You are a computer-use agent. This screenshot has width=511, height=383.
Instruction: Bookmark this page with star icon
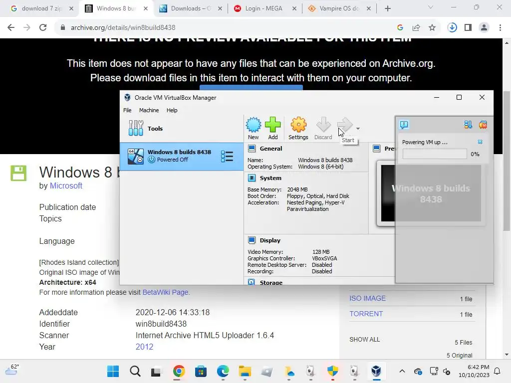(432, 28)
